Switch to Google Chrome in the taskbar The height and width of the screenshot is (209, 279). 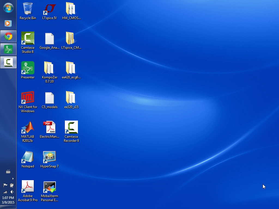8,36
